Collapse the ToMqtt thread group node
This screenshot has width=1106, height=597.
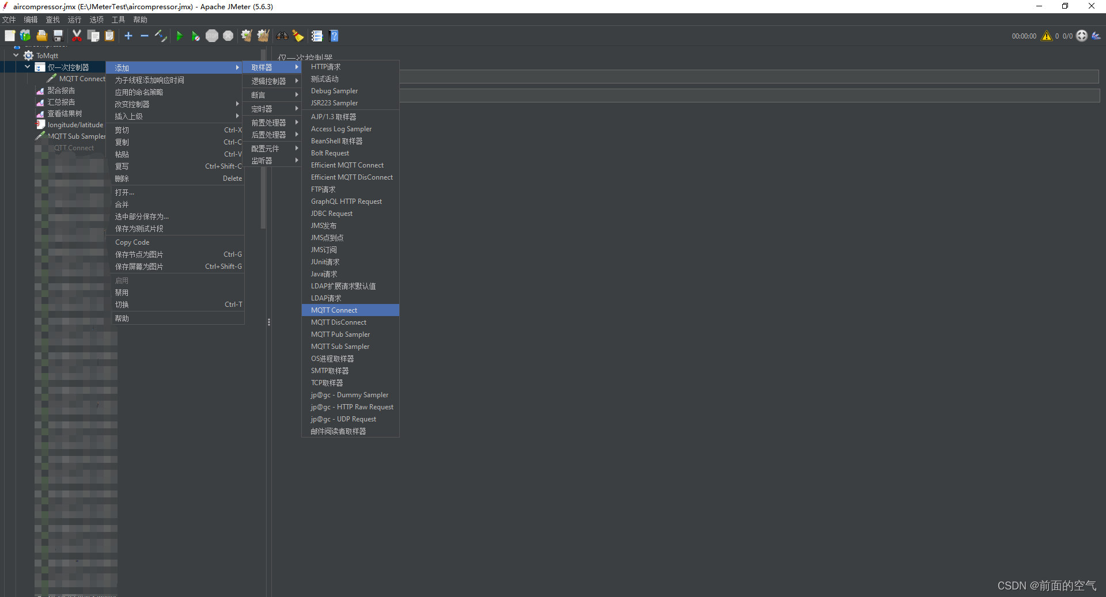(16, 55)
